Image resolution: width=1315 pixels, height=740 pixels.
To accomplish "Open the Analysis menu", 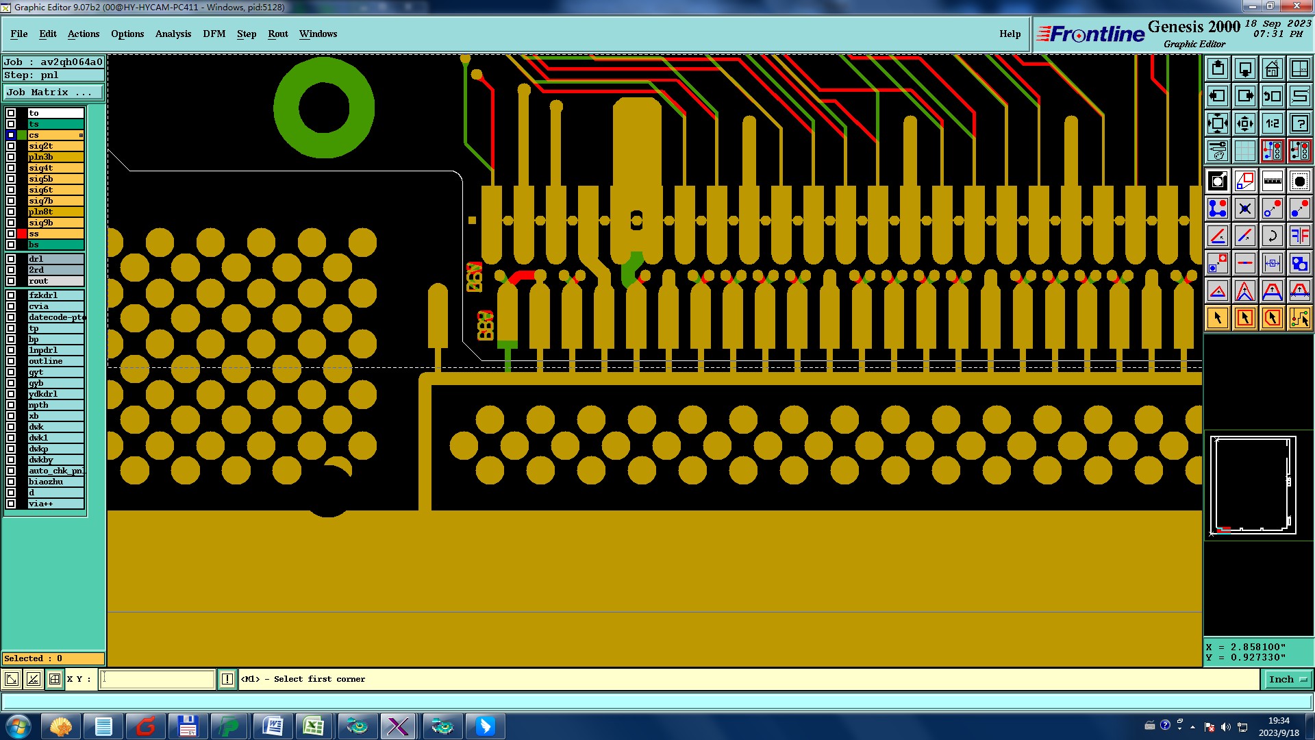I will coord(173,34).
